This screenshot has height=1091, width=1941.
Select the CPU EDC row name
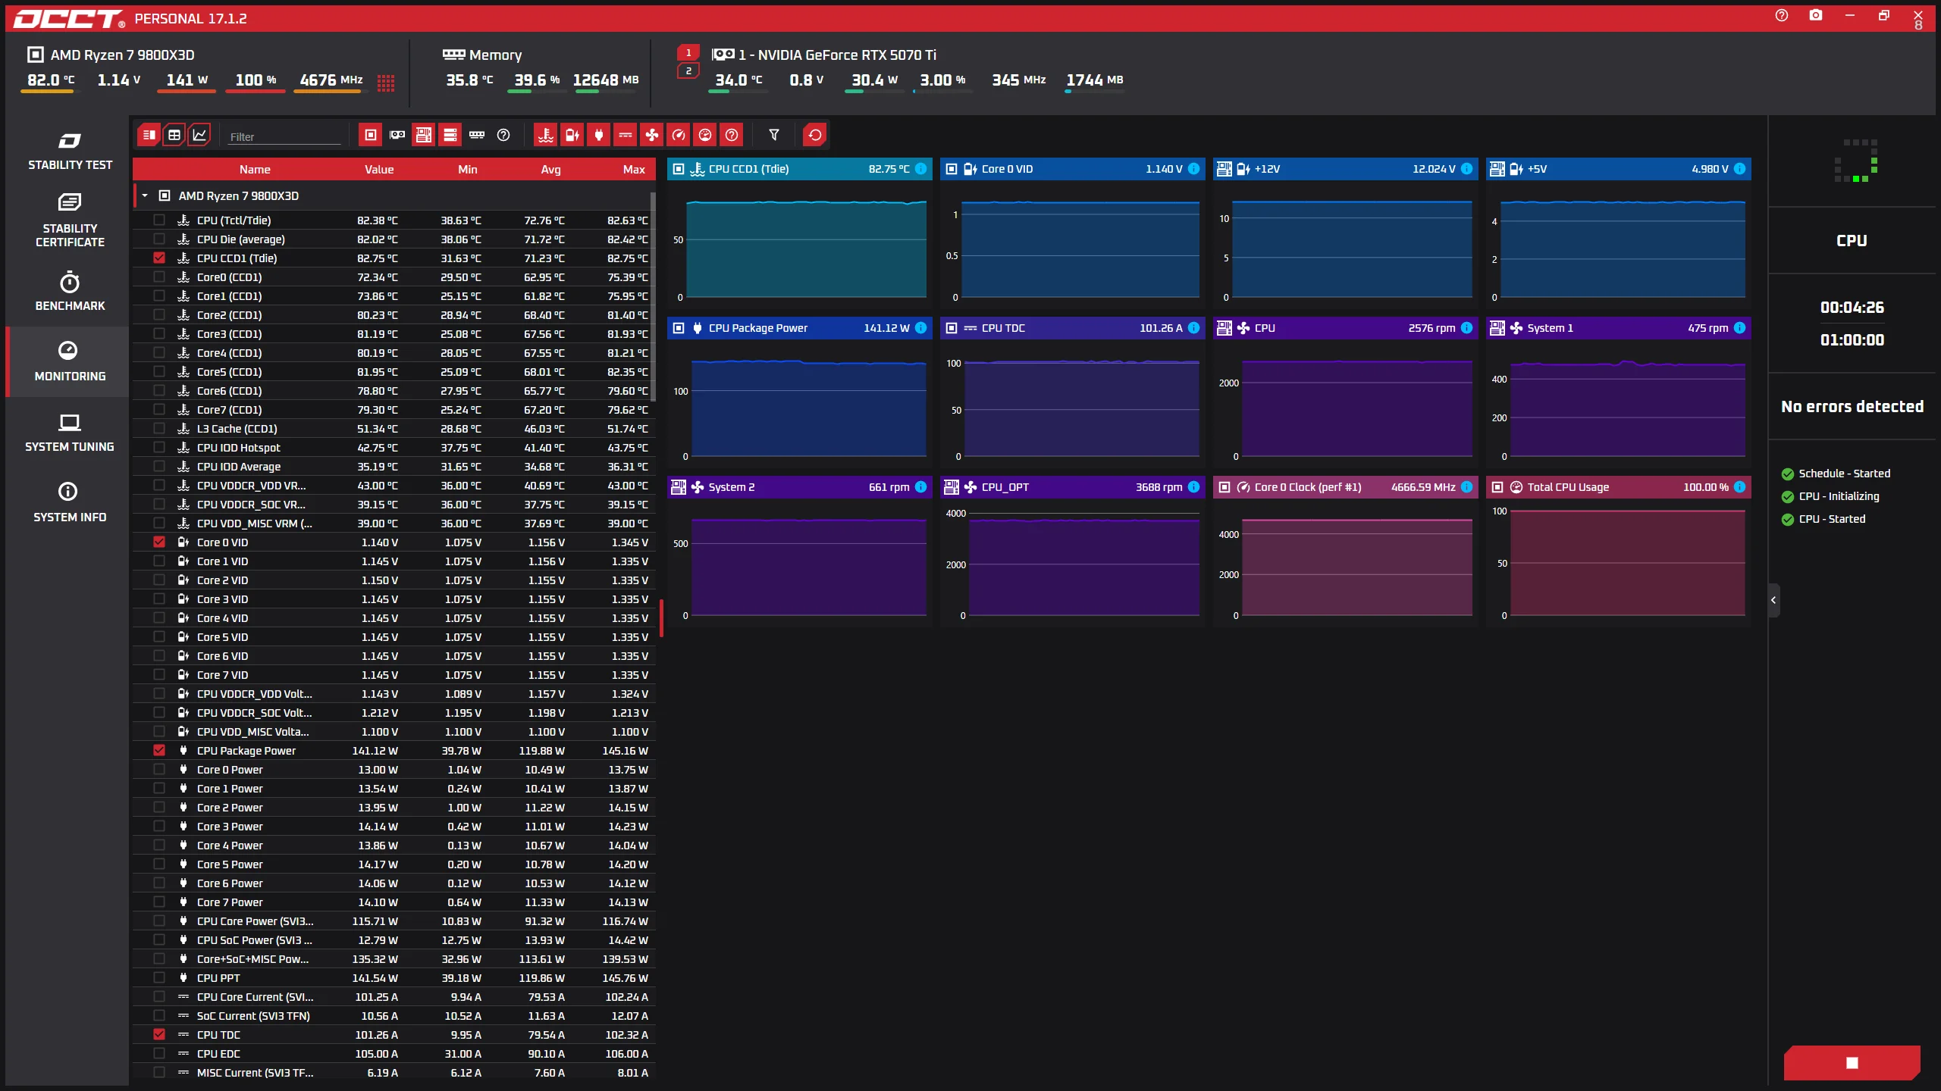pyautogui.click(x=218, y=1053)
